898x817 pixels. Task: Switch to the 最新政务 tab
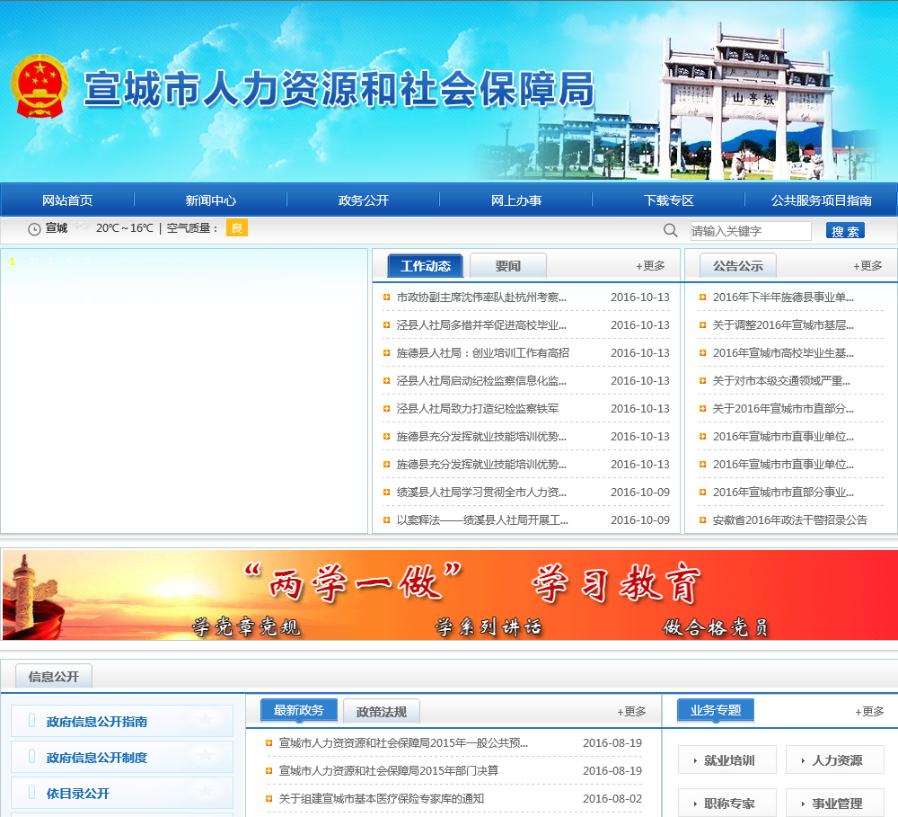coord(298,710)
